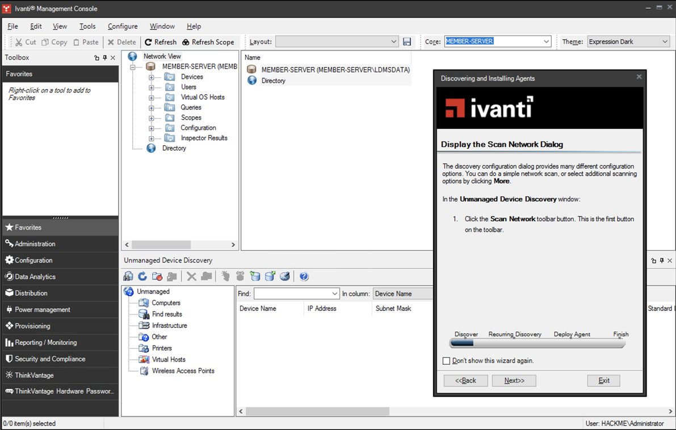
Task: Open the Configure menu
Action: coord(123,26)
